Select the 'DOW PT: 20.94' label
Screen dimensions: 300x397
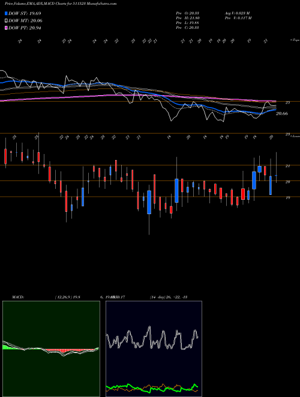[x=25, y=28]
